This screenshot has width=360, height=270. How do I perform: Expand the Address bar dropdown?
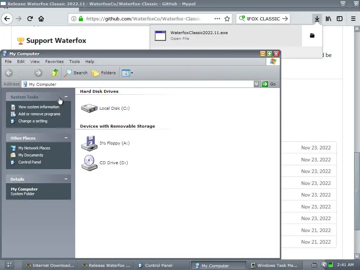[x=256, y=84]
